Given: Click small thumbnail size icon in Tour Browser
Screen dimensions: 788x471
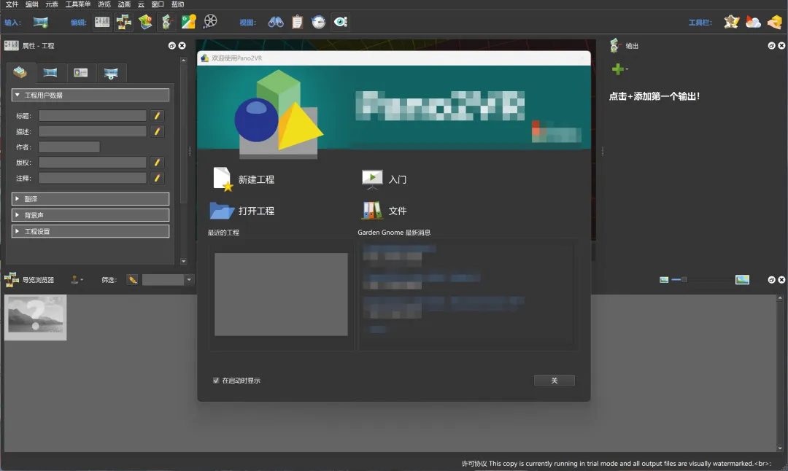Looking at the screenshot, I should 664,280.
